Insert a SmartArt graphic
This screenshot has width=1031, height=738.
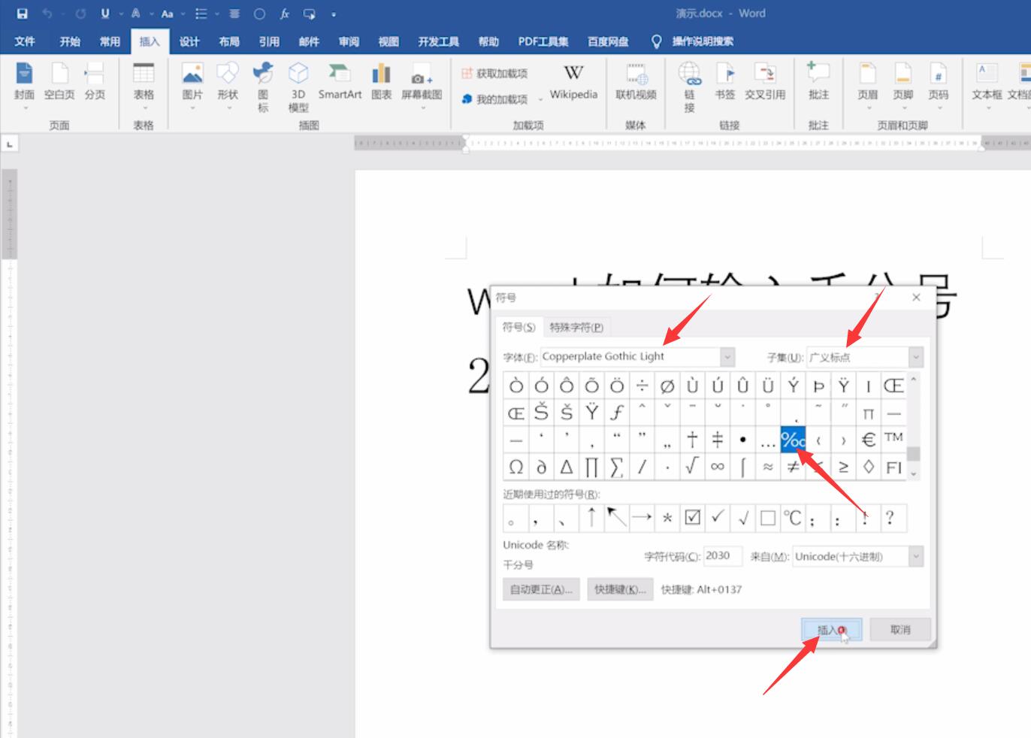[x=340, y=81]
